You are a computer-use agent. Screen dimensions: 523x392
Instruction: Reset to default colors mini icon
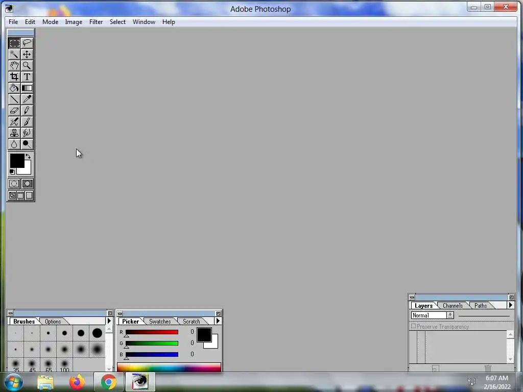click(x=12, y=172)
